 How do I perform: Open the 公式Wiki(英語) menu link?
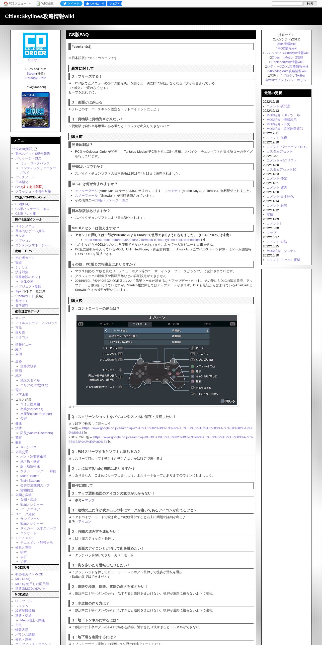click(x=23, y=149)
